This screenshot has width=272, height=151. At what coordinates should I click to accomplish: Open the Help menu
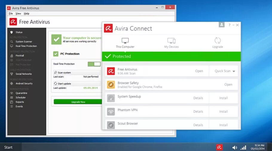(x=27, y=13)
